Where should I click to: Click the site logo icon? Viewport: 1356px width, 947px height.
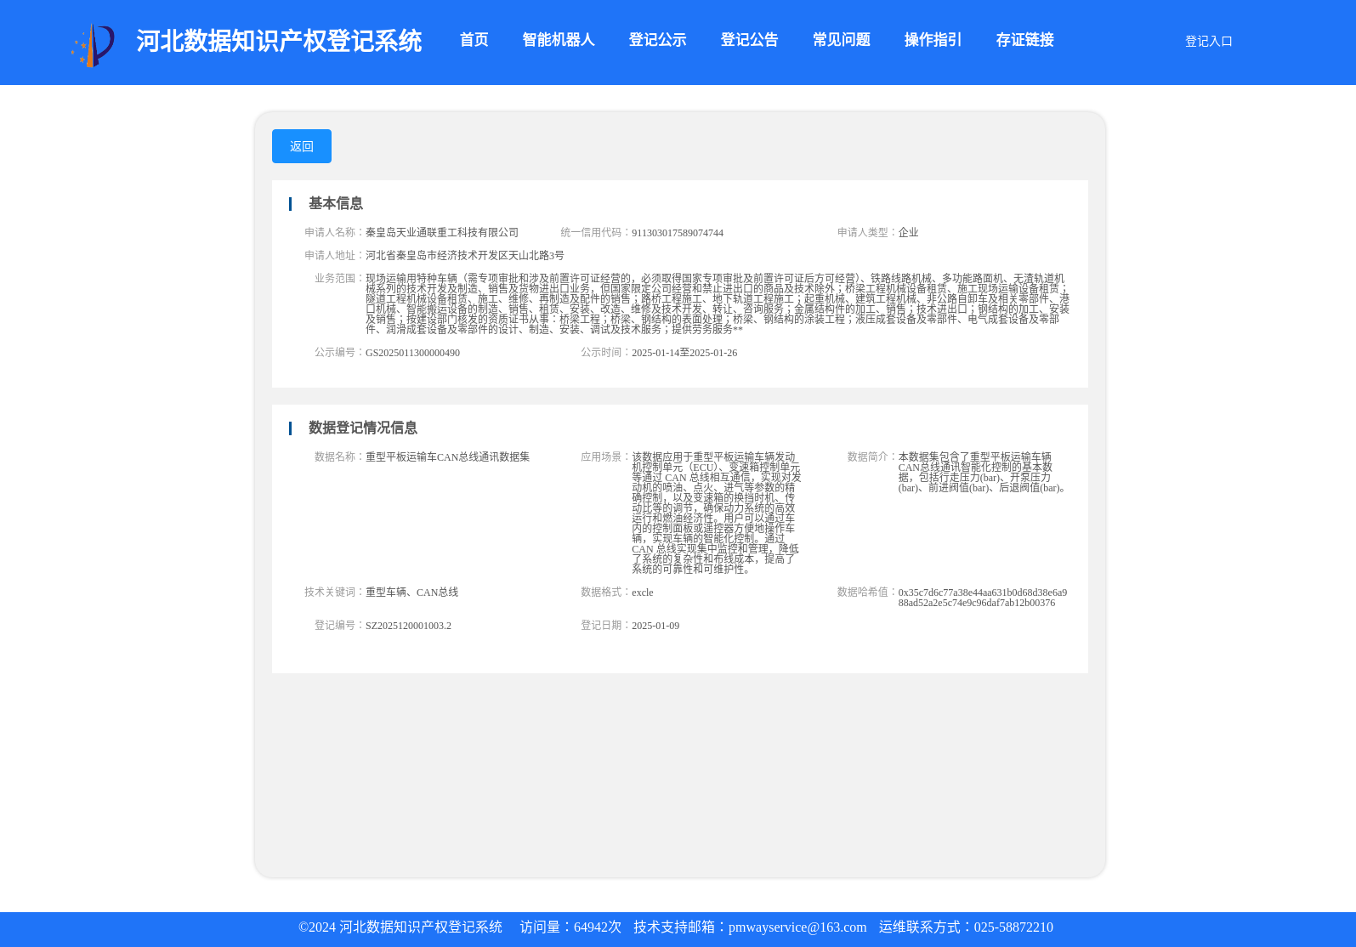(93, 44)
